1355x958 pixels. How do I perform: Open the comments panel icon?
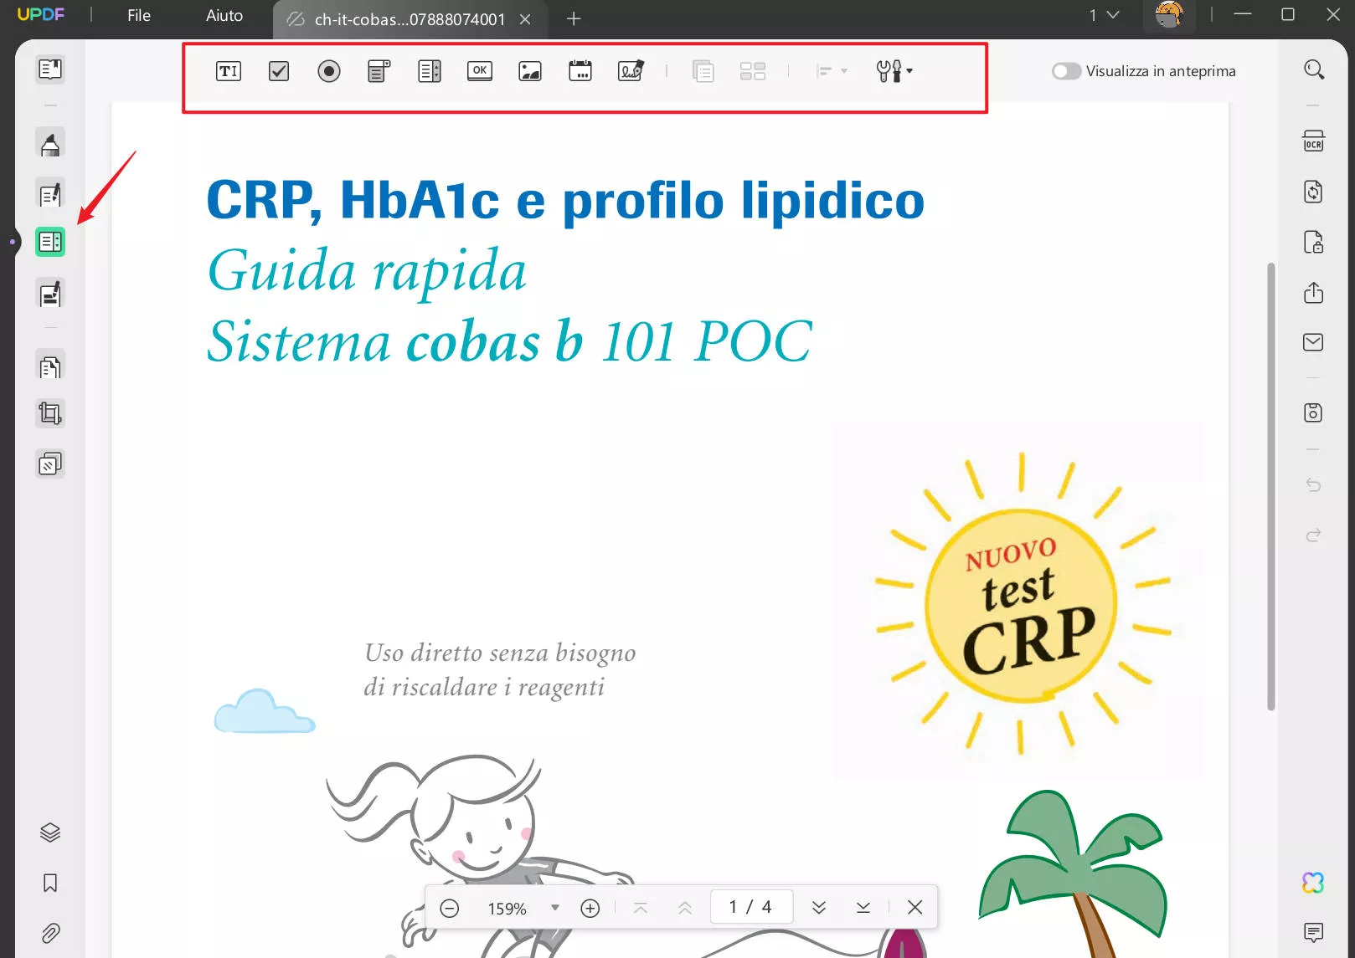[x=1314, y=932]
